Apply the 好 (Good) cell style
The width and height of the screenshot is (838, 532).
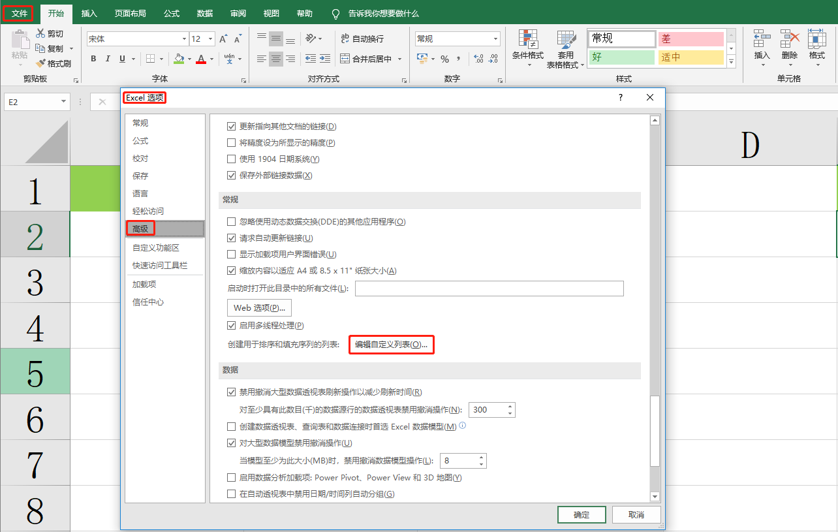[622, 57]
